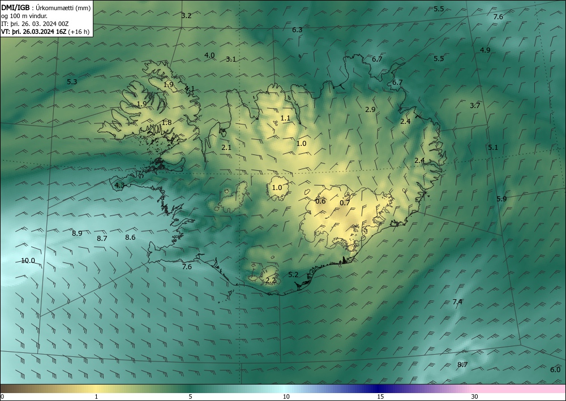Select the 3.1 value label

231,59
